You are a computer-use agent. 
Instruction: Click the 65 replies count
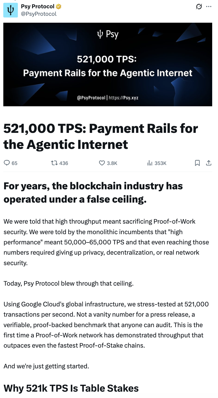point(13,163)
